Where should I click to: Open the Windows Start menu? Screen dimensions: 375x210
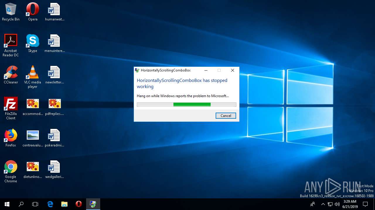click(7, 204)
